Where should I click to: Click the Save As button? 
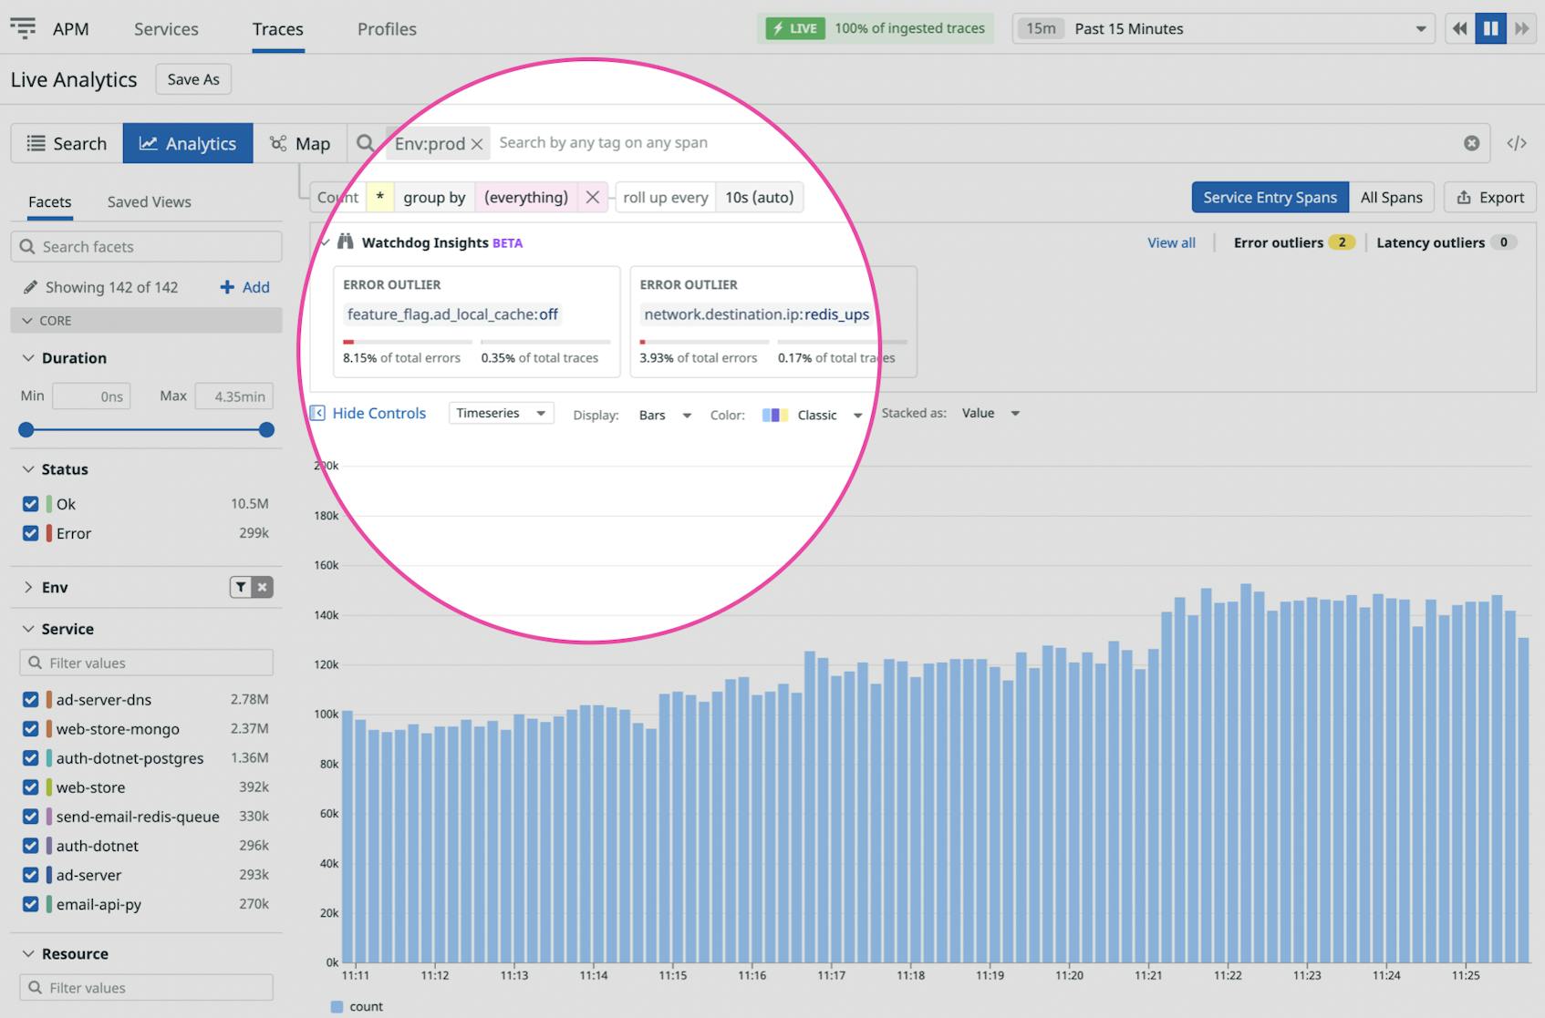[x=192, y=79]
